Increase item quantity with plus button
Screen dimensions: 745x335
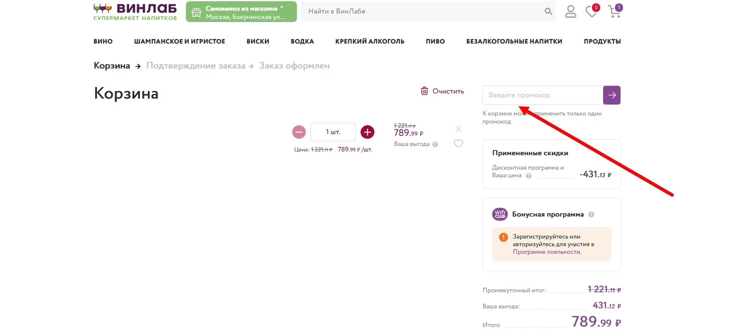[367, 132]
